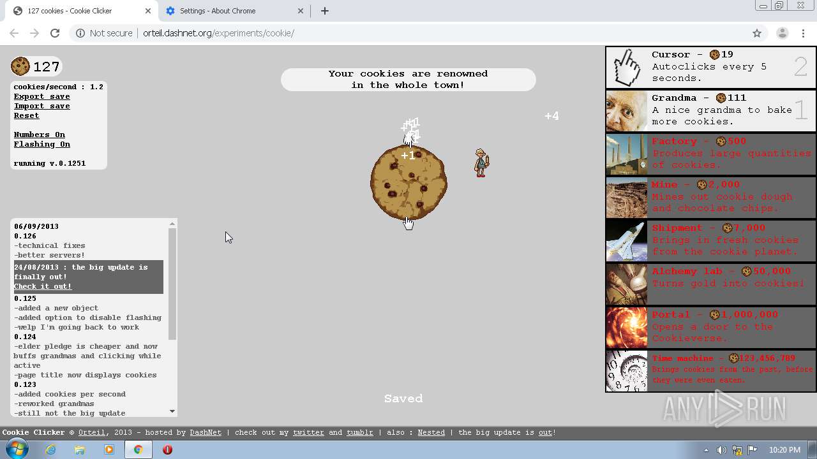
Task: Select the Mine store item
Action: (x=711, y=198)
